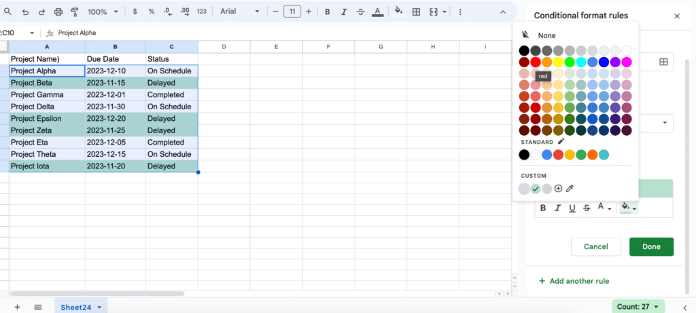
Task: Open fill color dropdown in style bar
Action: pyautogui.click(x=629, y=208)
